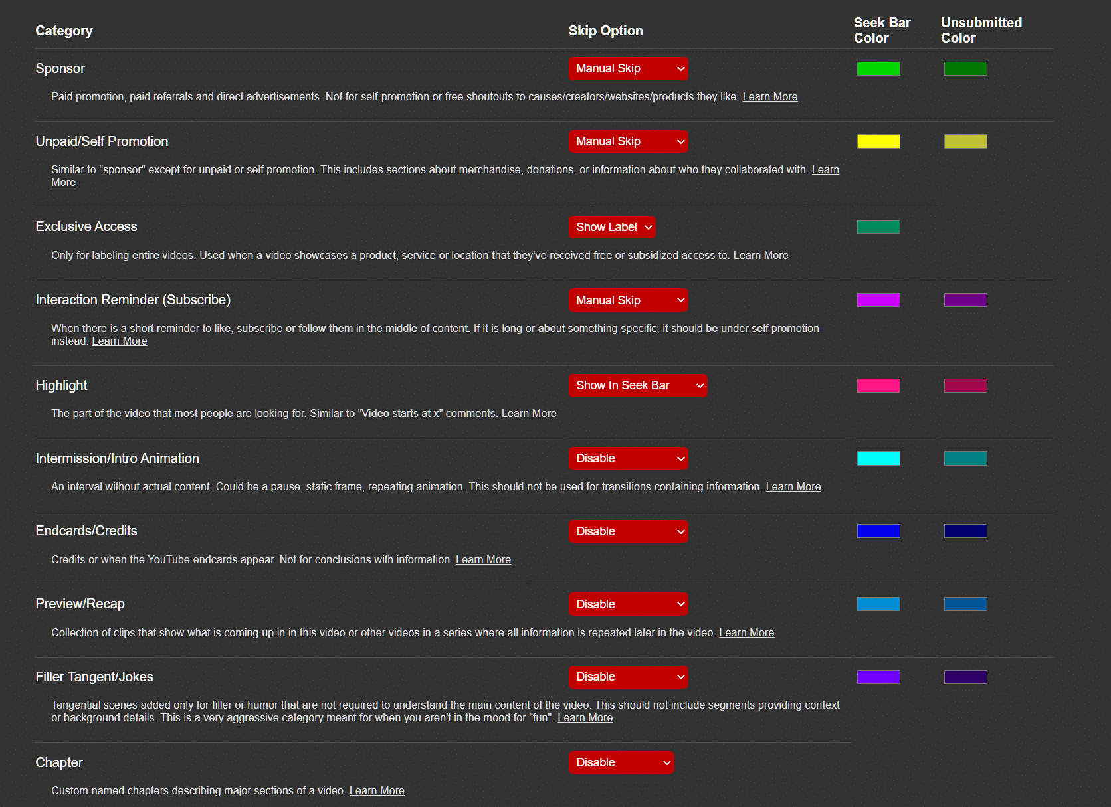The height and width of the screenshot is (807, 1111).
Task: Open Endcards/Credits skip option dropdown
Action: (x=628, y=531)
